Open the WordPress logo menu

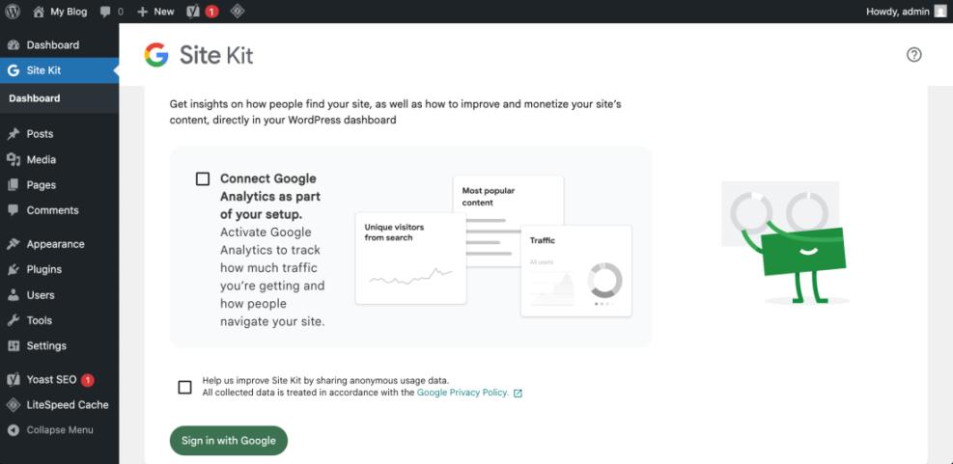pos(13,11)
